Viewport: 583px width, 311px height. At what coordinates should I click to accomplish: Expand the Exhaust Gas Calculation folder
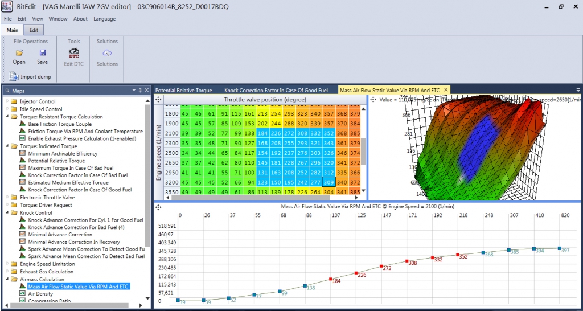click(7, 272)
